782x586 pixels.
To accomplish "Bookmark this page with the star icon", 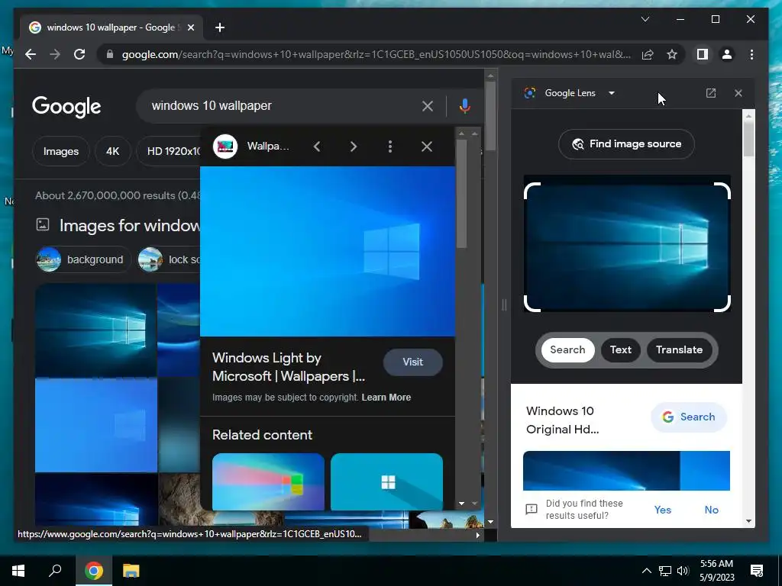I will 672,54.
